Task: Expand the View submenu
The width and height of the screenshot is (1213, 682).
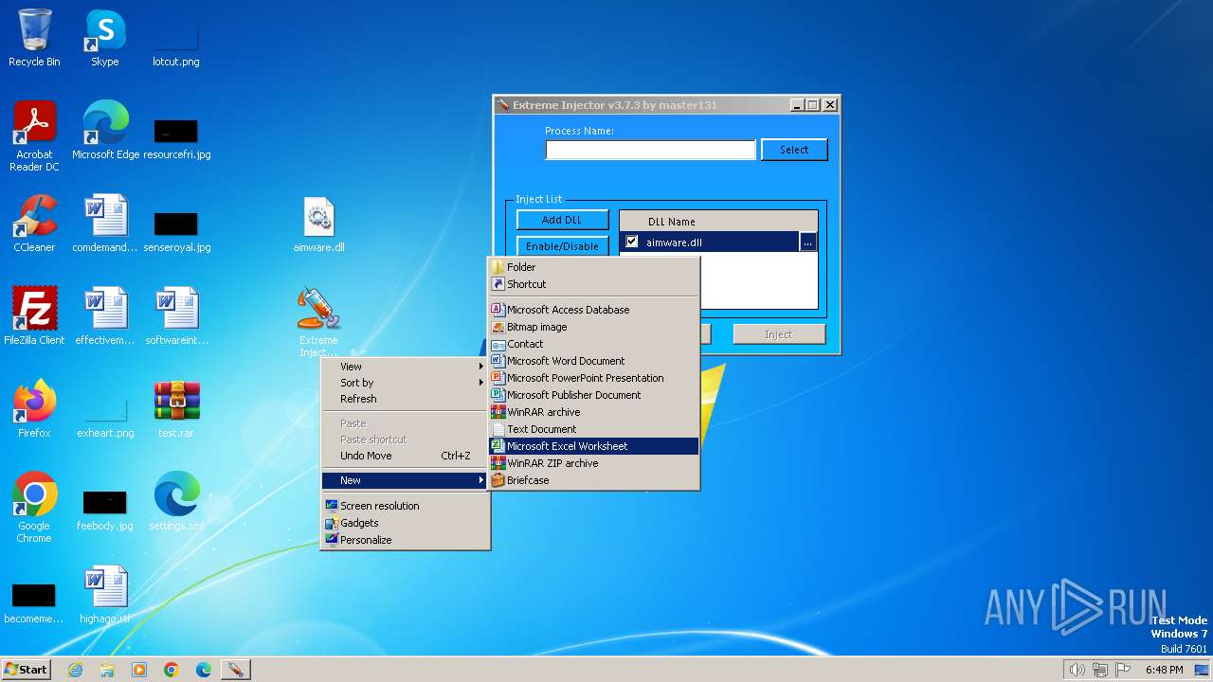Action: tap(406, 367)
